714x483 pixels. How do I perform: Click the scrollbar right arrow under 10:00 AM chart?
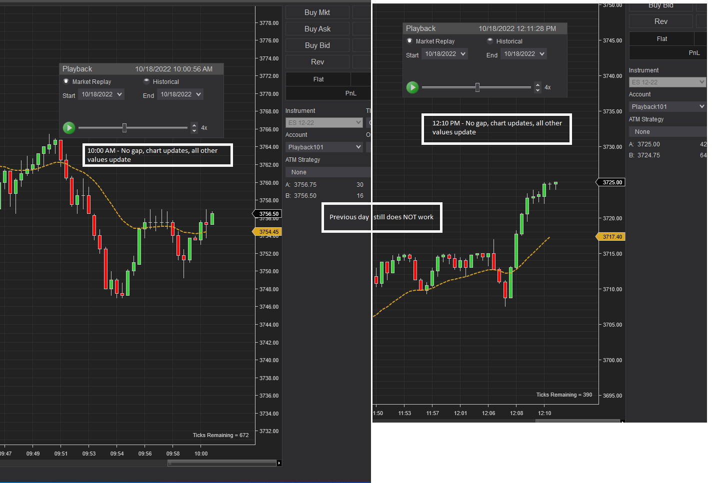(x=279, y=463)
